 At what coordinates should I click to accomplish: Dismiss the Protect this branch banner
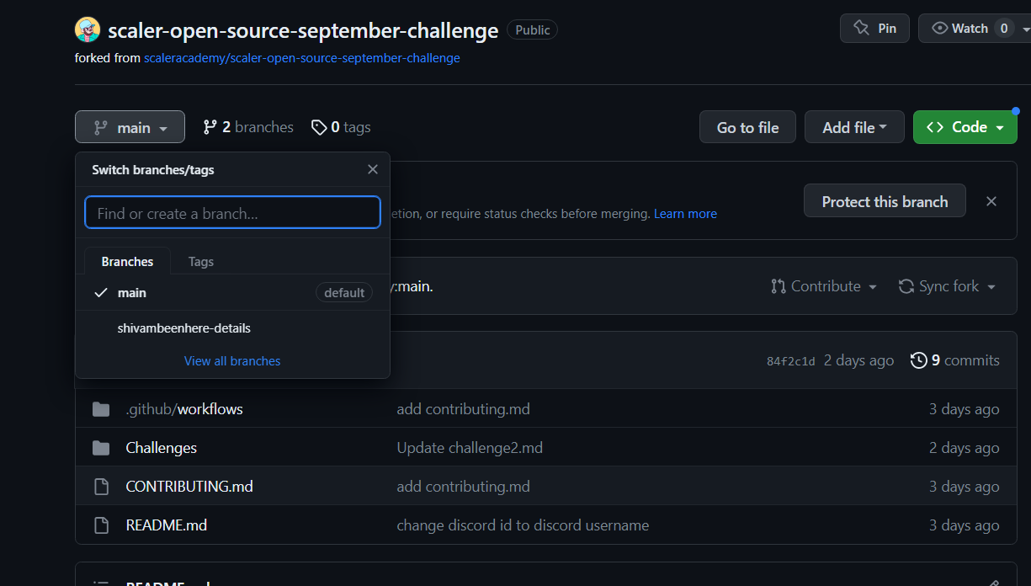991,200
